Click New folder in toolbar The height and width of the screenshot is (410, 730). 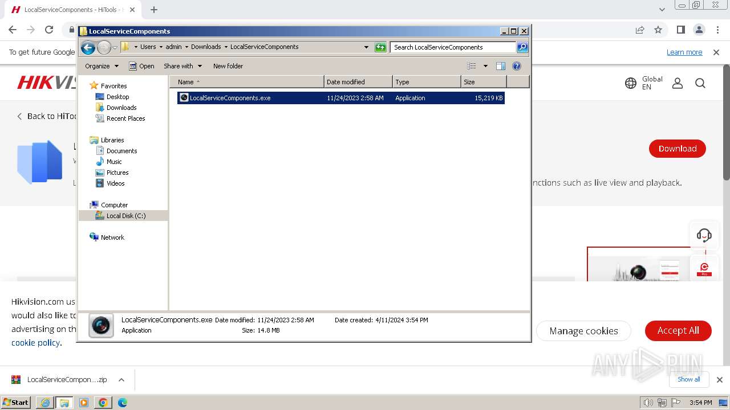(228, 66)
